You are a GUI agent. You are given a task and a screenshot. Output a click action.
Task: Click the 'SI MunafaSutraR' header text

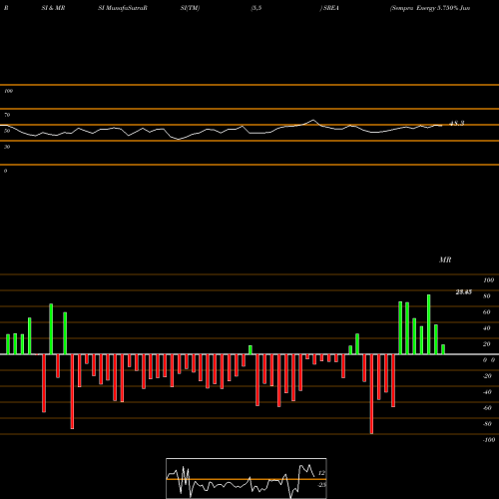tap(123, 8)
